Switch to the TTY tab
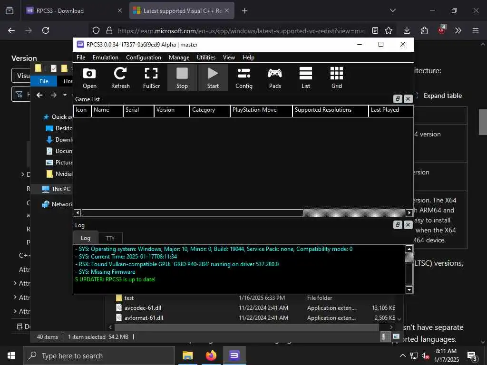The height and width of the screenshot is (365, 487). (x=110, y=239)
